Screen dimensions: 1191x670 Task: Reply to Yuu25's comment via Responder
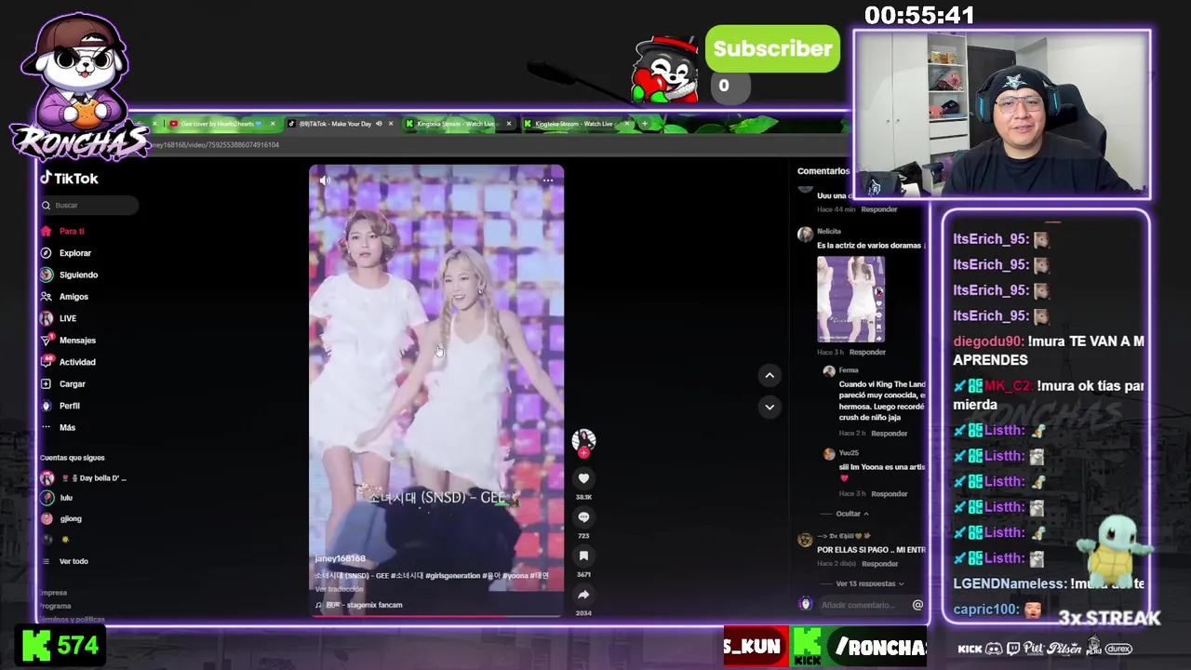tap(889, 493)
